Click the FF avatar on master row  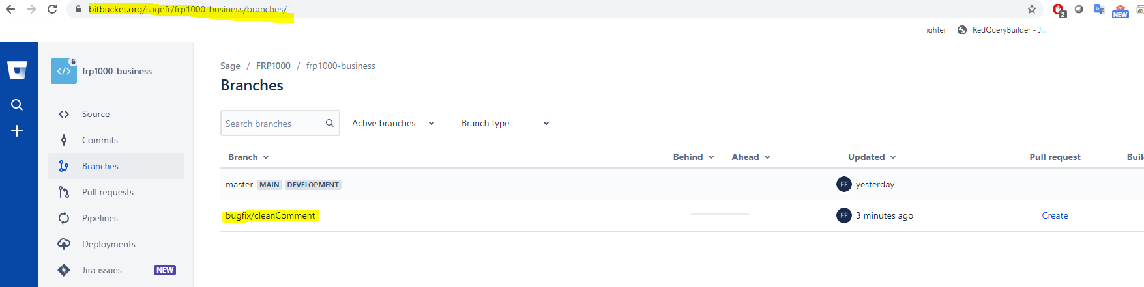click(844, 184)
